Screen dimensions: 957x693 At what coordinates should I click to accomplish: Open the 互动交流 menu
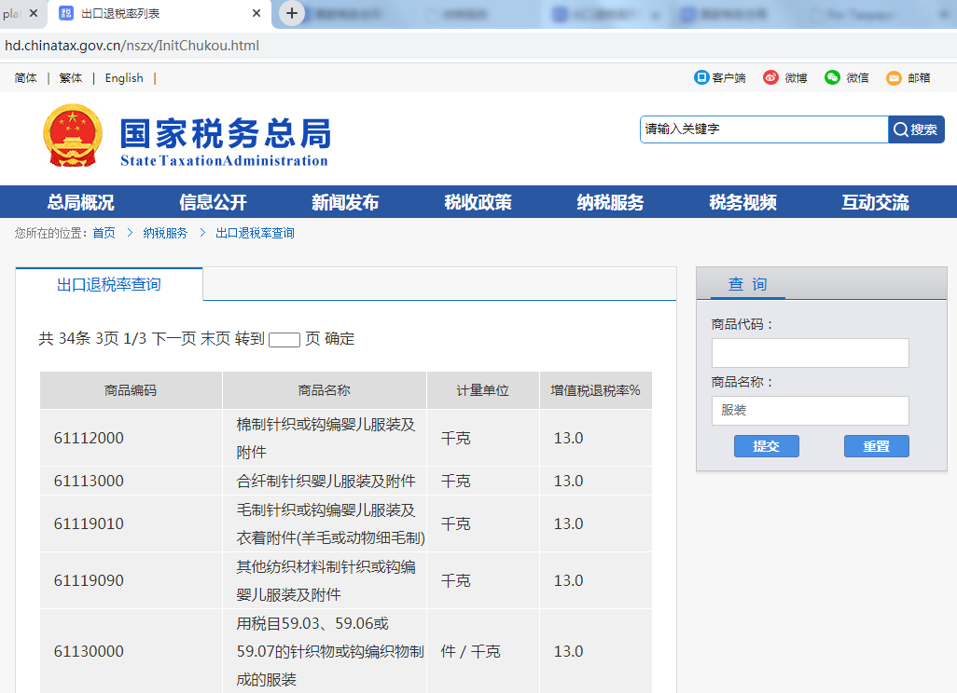[875, 202]
